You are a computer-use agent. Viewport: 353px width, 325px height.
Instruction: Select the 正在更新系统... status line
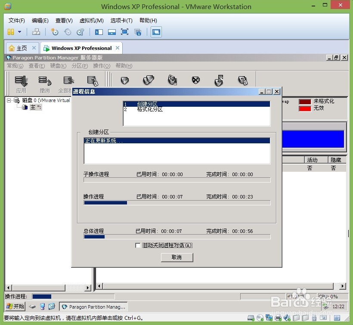click(x=177, y=141)
